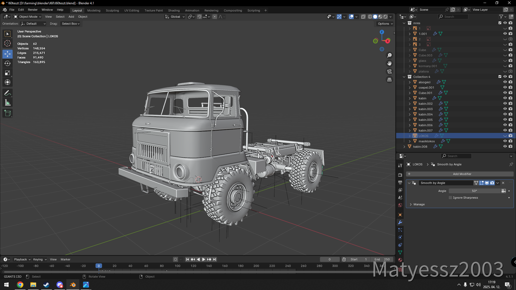Click the Angle value slider field
Viewport: 516px width, 290px height.
point(474,191)
